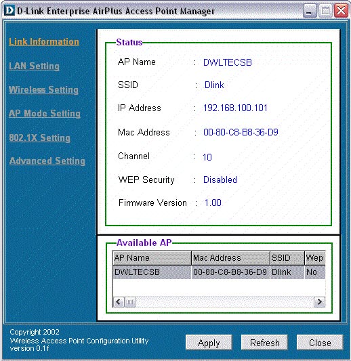351x361 pixels.
Task: Click the Apply button
Action: [x=209, y=342]
